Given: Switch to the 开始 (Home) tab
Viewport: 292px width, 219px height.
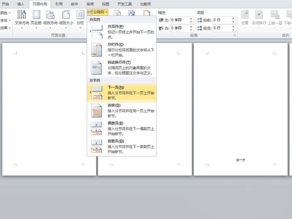Looking at the screenshot, I should click(x=5, y=4).
